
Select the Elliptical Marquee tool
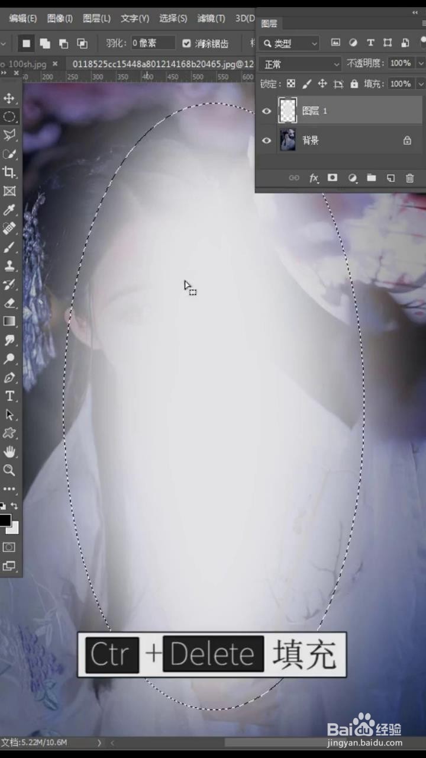pos(9,116)
